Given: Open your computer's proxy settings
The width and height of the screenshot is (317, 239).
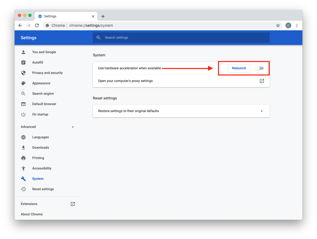Looking at the screenshot, I should tap(181, 81).
